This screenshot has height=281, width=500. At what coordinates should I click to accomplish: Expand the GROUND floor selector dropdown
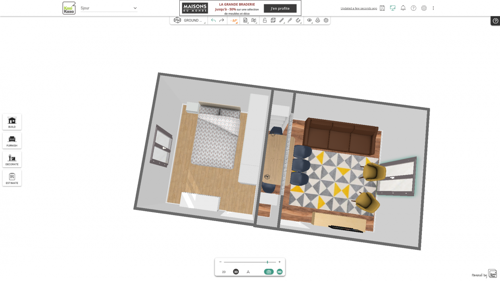[192, 21]
